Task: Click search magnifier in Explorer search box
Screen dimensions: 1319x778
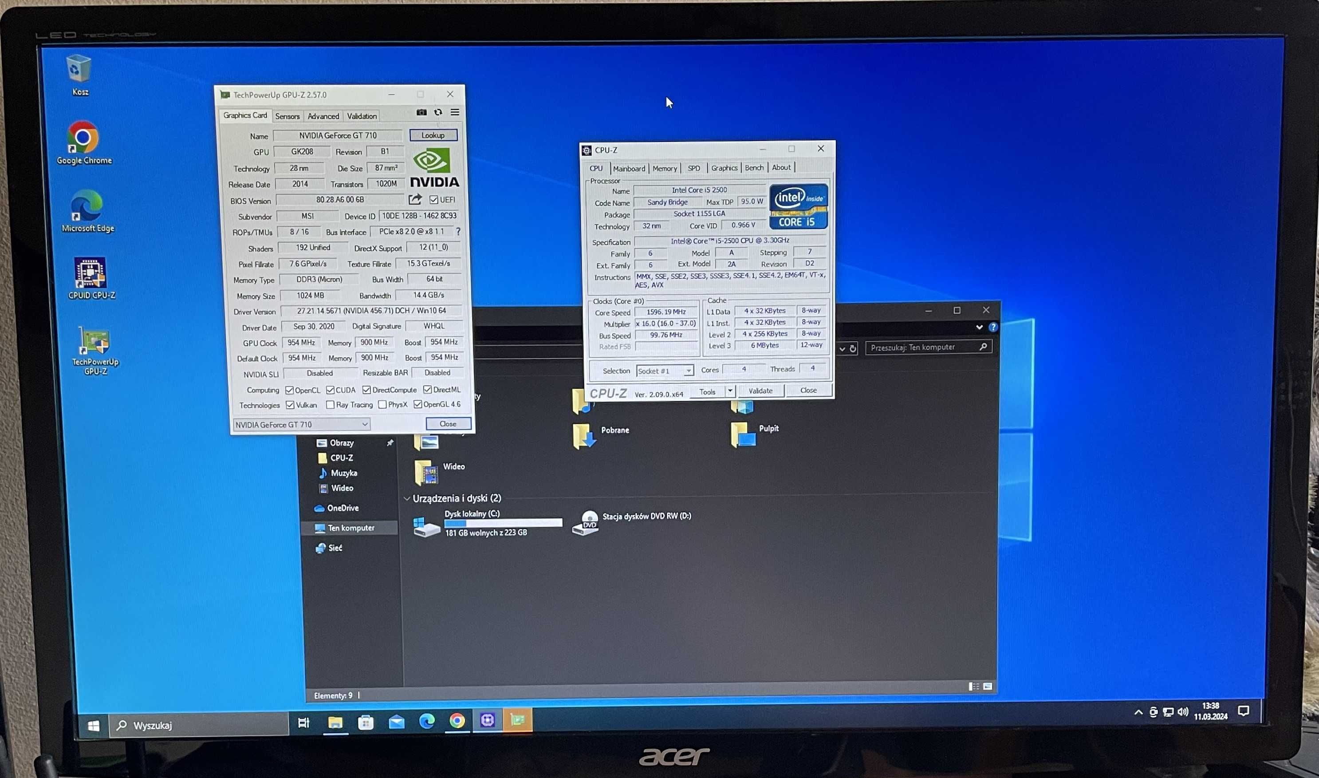Action: pyautogui.click(x=983, y=347)
